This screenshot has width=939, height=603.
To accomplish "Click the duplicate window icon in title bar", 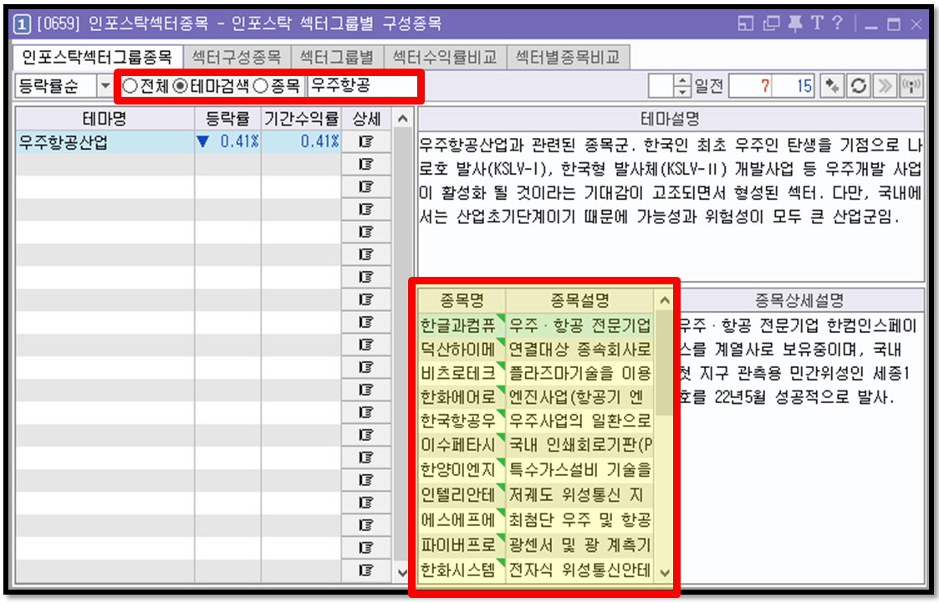I will 771,24.
